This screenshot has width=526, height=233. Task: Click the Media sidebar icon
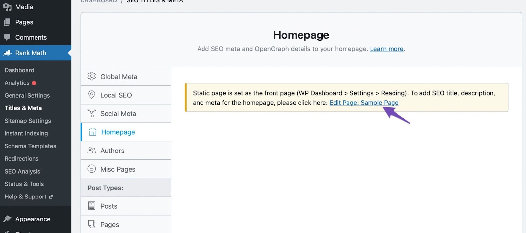pyautogui.click(x=7, y=7)
